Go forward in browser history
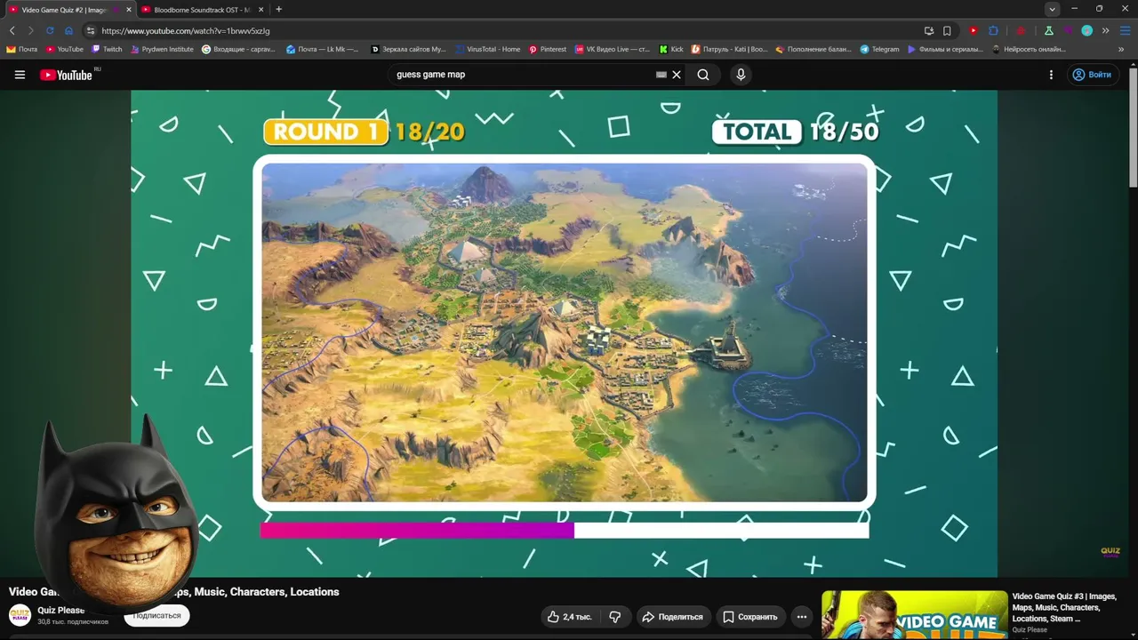 tap(30, 30)
